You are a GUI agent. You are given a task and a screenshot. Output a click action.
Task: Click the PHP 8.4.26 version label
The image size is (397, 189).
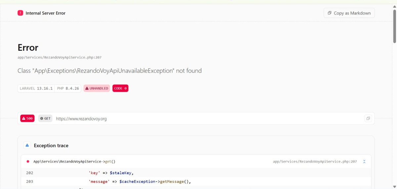pos(68,88)
